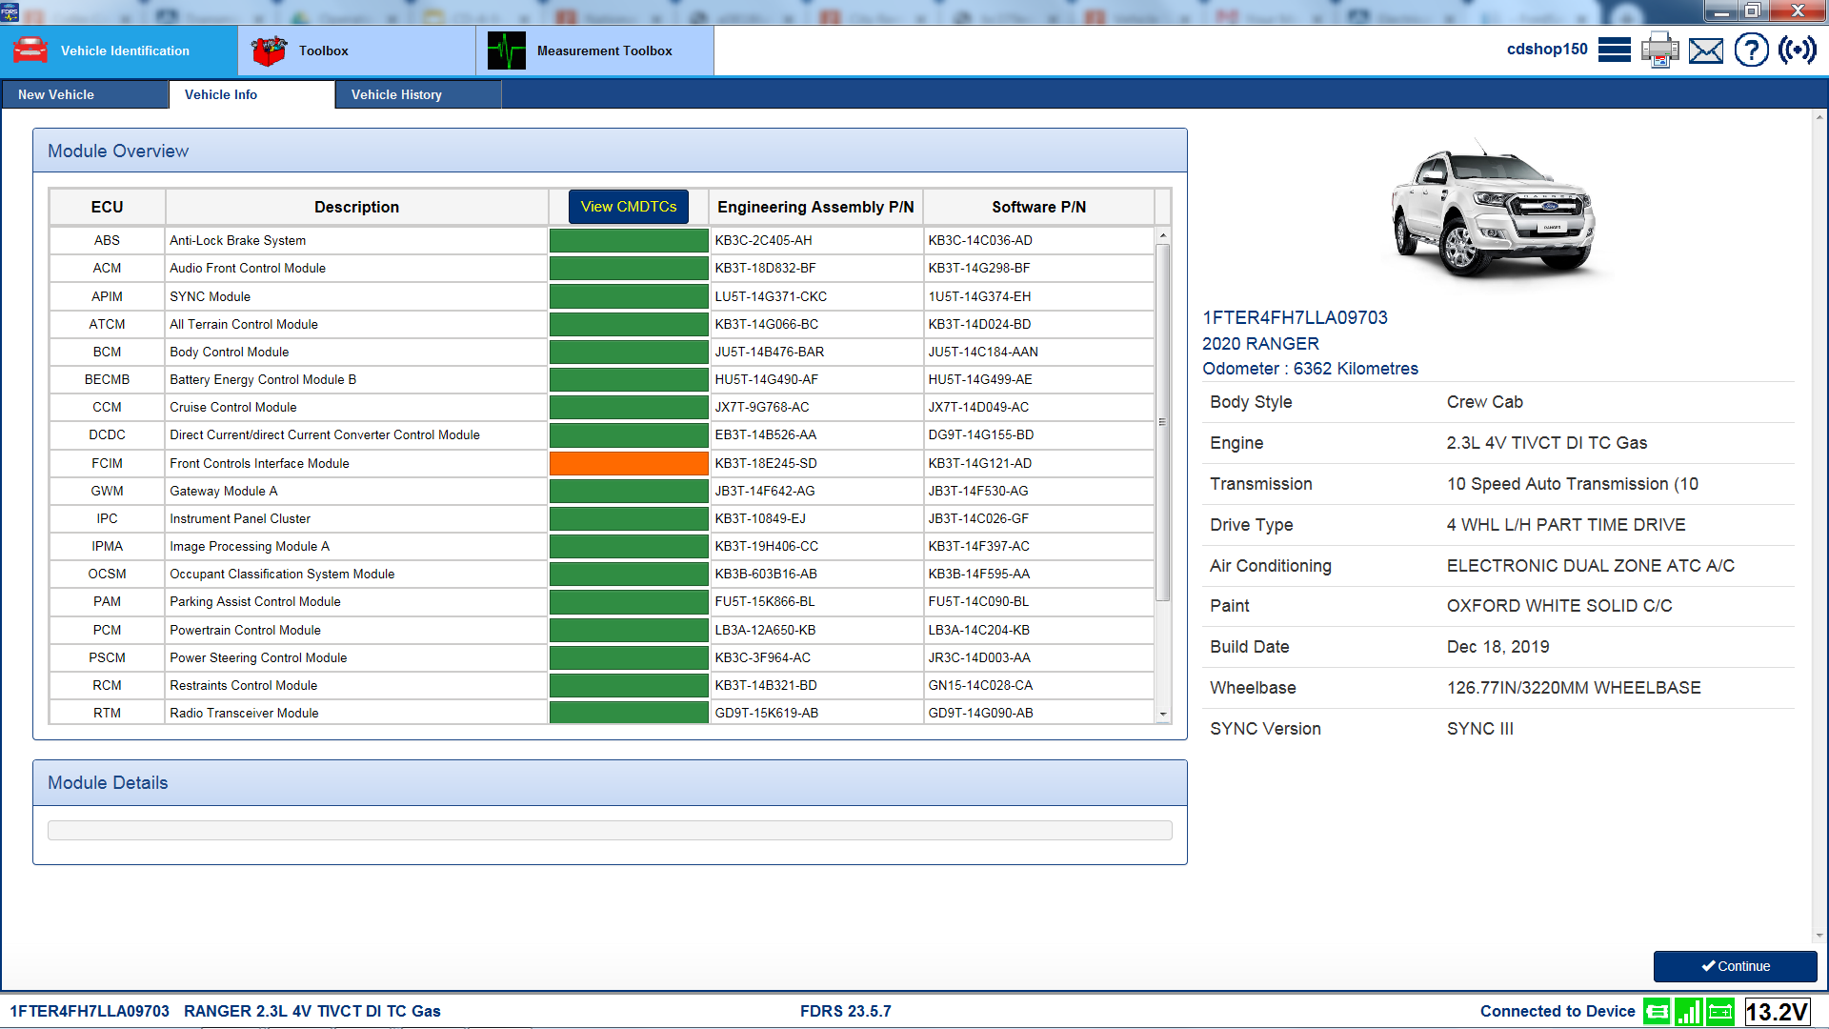Screen dimensions: 1829x1029
Task: Click the printer icon
Action: point(1660,50)
